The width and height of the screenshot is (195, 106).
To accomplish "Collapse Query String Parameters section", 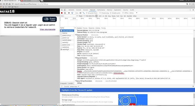I will 76,81.
